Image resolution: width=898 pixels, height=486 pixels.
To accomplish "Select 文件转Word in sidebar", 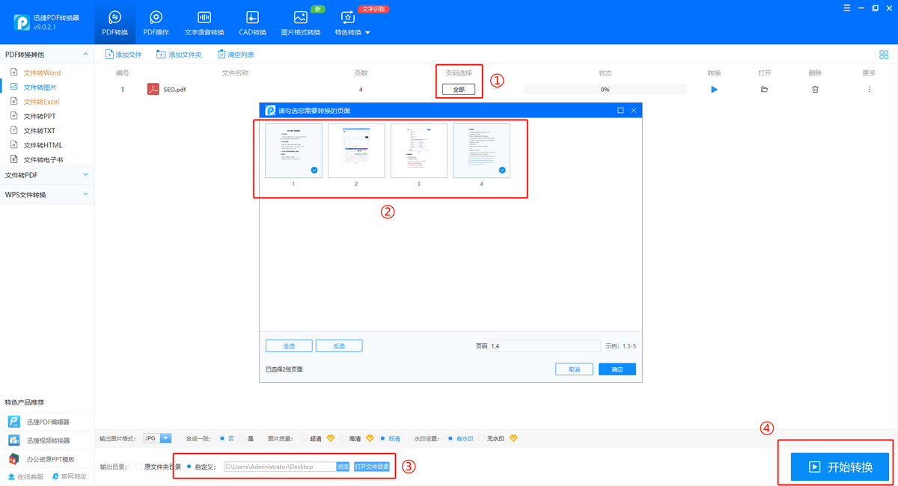I will click(42, 73).
